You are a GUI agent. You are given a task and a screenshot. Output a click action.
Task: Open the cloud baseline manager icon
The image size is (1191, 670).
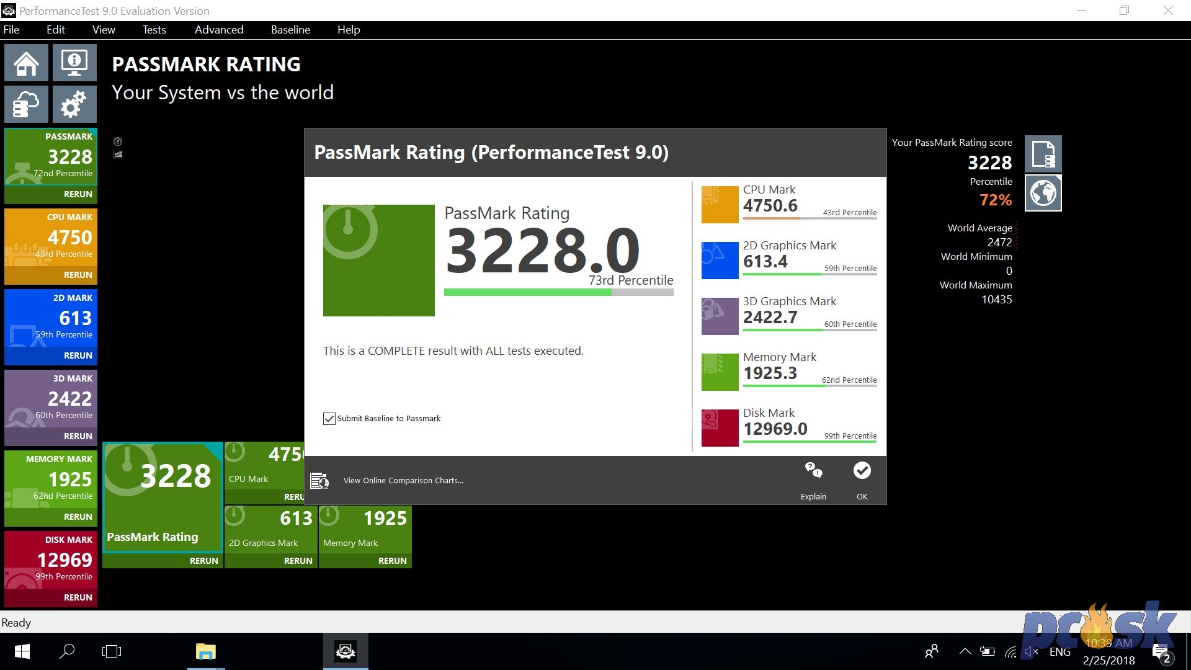click(x=26, y=104)
